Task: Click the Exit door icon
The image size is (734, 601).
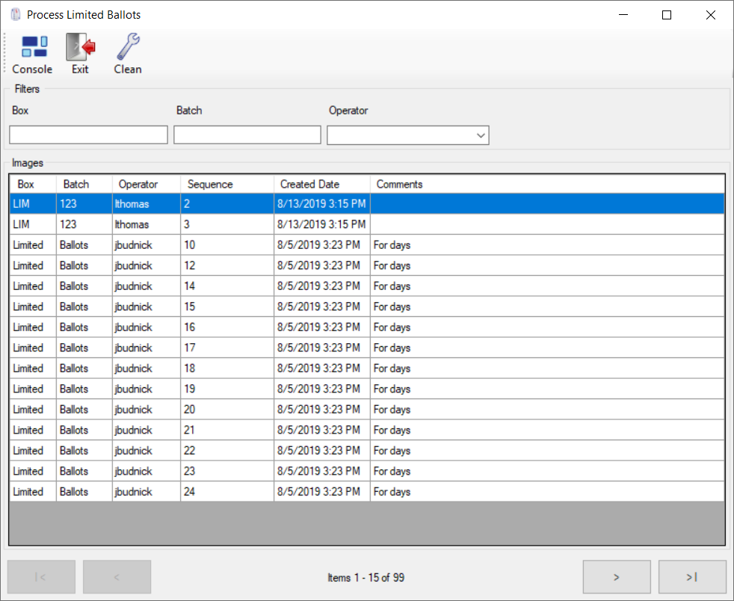Action: point(81,55)
